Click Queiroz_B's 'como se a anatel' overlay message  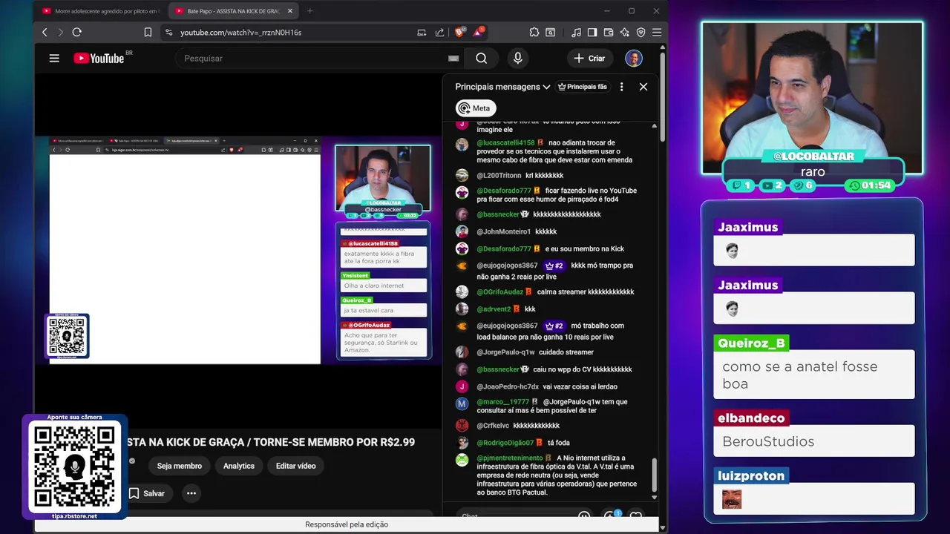point(814,375)
